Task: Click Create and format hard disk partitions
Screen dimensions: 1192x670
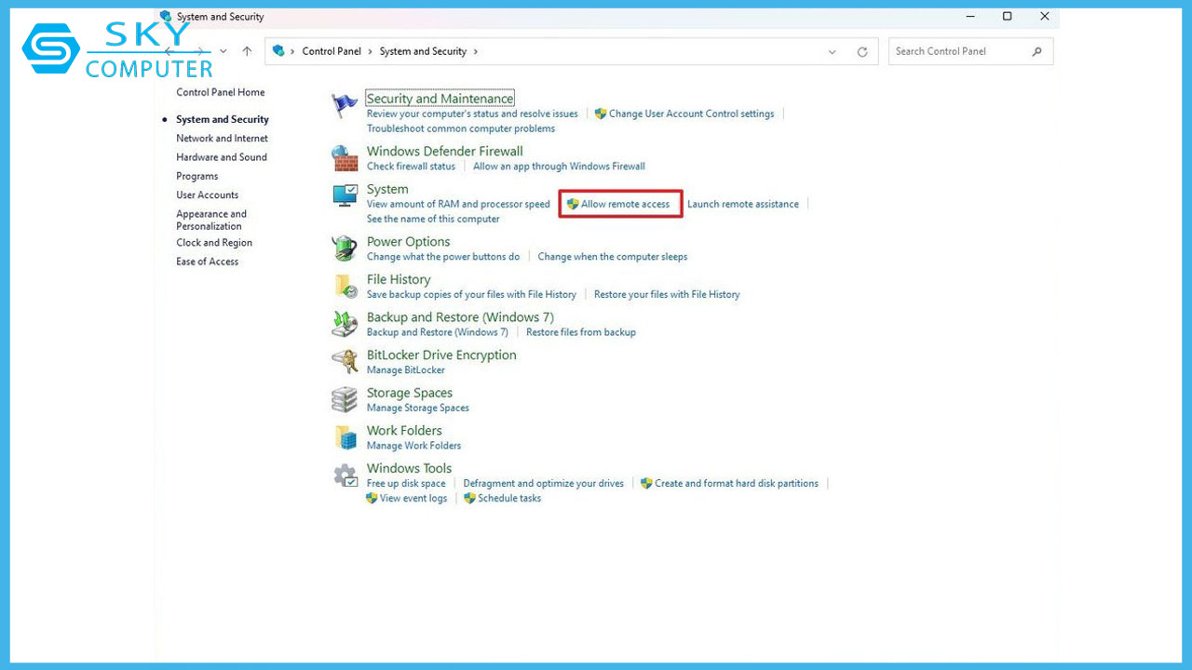Action: [x=737, y=483]
